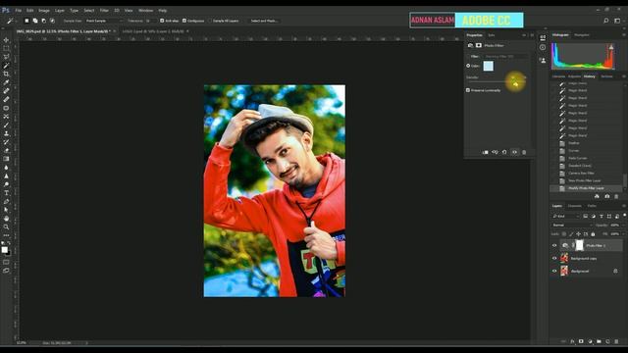628x353 pixels.
Task: Choose Add to Selection mode
Action: 35,21
